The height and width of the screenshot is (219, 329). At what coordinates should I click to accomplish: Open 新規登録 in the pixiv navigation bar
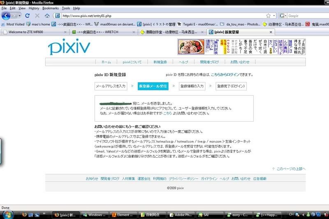(x=160, y=62)
